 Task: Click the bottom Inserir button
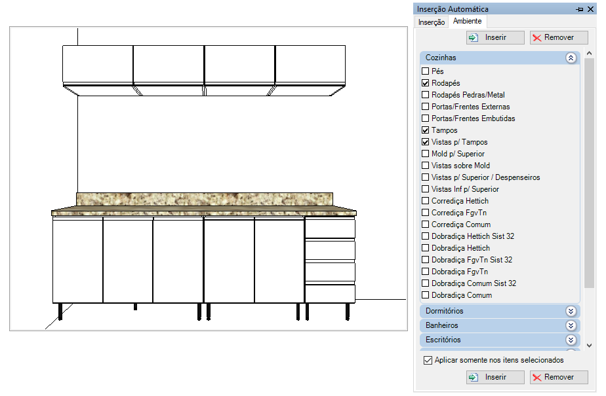coord(495,377)
